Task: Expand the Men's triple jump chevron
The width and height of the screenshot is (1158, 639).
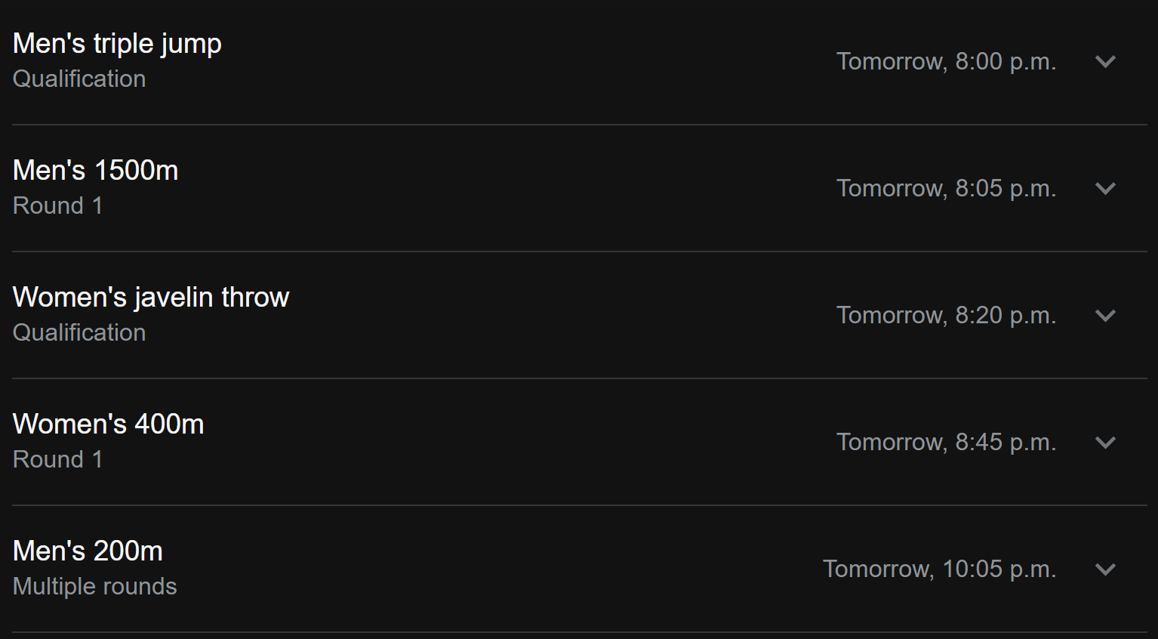Action: [x=1105, y=61]
